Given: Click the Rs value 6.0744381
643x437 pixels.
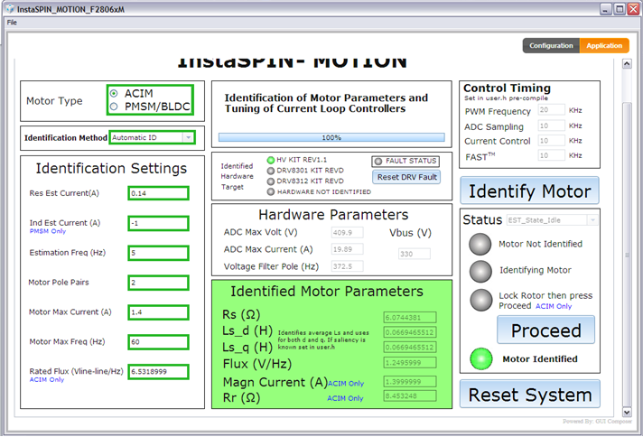Looking at the screenshot, I should click(410, 317).
